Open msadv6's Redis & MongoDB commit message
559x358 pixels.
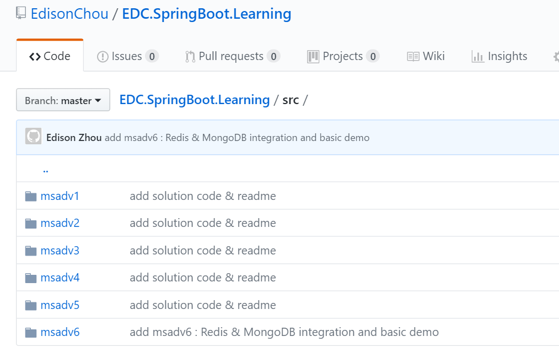coord(284,332)
